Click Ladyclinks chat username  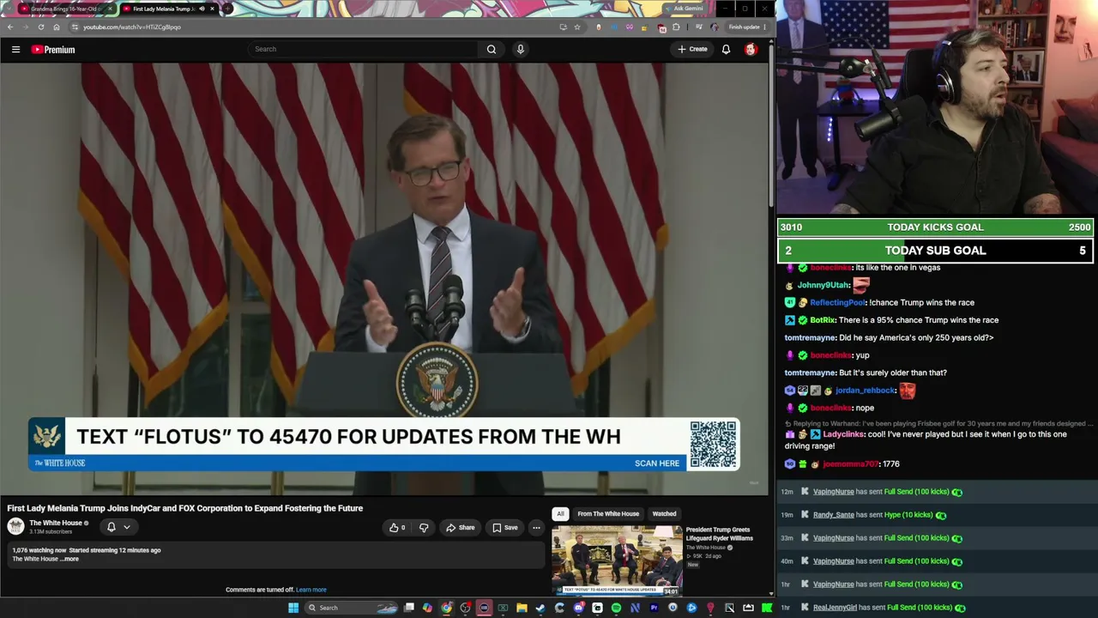click(842, 434)
